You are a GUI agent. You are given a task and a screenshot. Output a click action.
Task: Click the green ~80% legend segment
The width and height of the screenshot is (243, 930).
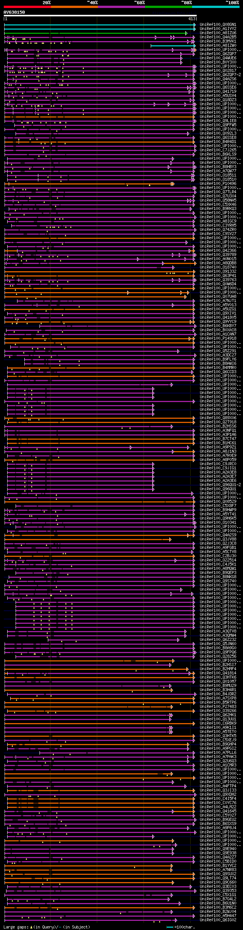point(168,6)
